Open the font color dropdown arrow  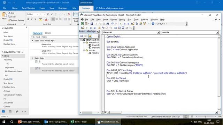click(x=49, y=19)
